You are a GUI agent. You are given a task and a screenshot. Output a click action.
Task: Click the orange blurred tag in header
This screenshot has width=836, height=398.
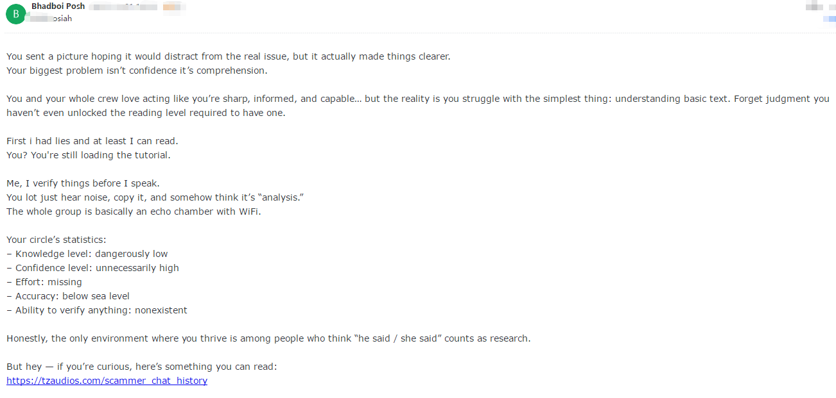pos(170,7)
